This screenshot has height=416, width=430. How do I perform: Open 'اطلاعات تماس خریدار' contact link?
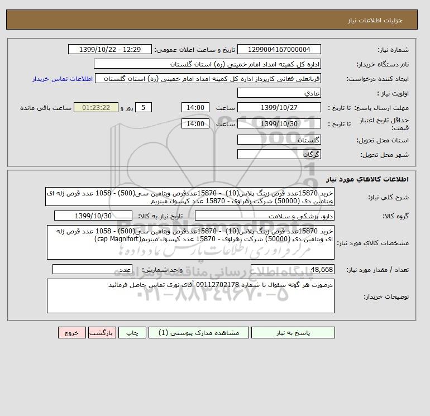point(63,79)
